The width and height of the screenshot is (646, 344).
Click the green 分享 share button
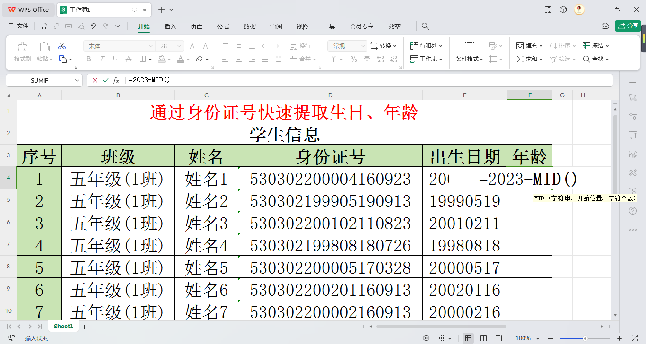[628, 26]
